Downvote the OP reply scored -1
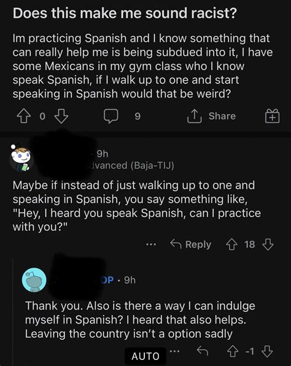 pos(267,351)
